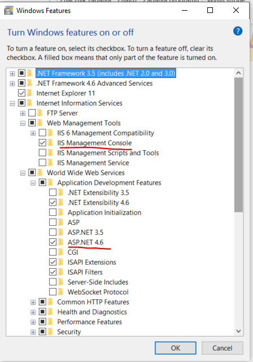Enable IIS Management Service checkbox
The height and width of the screenshot is (362, 253).
pos(42,163)
